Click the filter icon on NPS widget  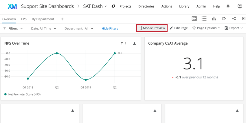122,43
